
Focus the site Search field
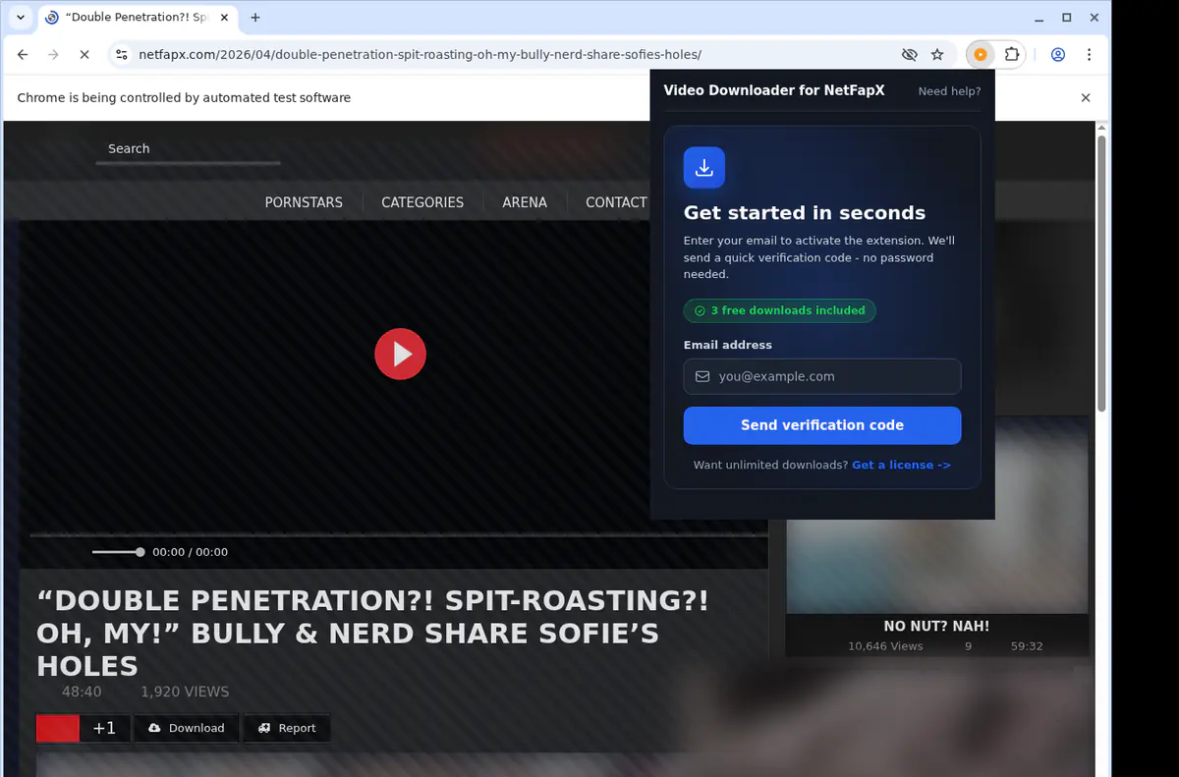(188, 149)
